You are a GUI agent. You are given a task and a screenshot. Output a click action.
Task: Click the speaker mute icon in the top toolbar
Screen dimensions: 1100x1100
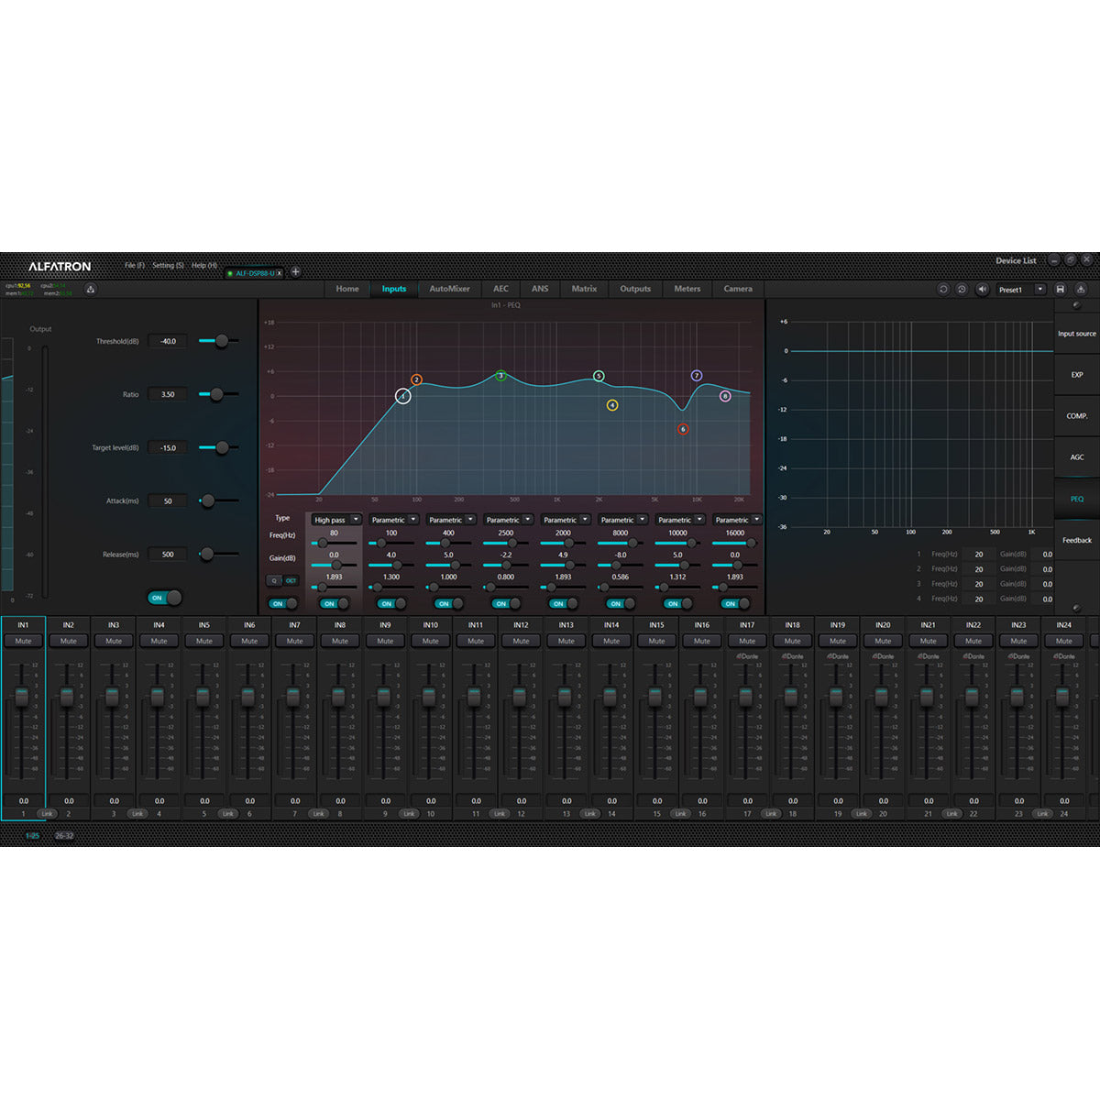point(982,289)
